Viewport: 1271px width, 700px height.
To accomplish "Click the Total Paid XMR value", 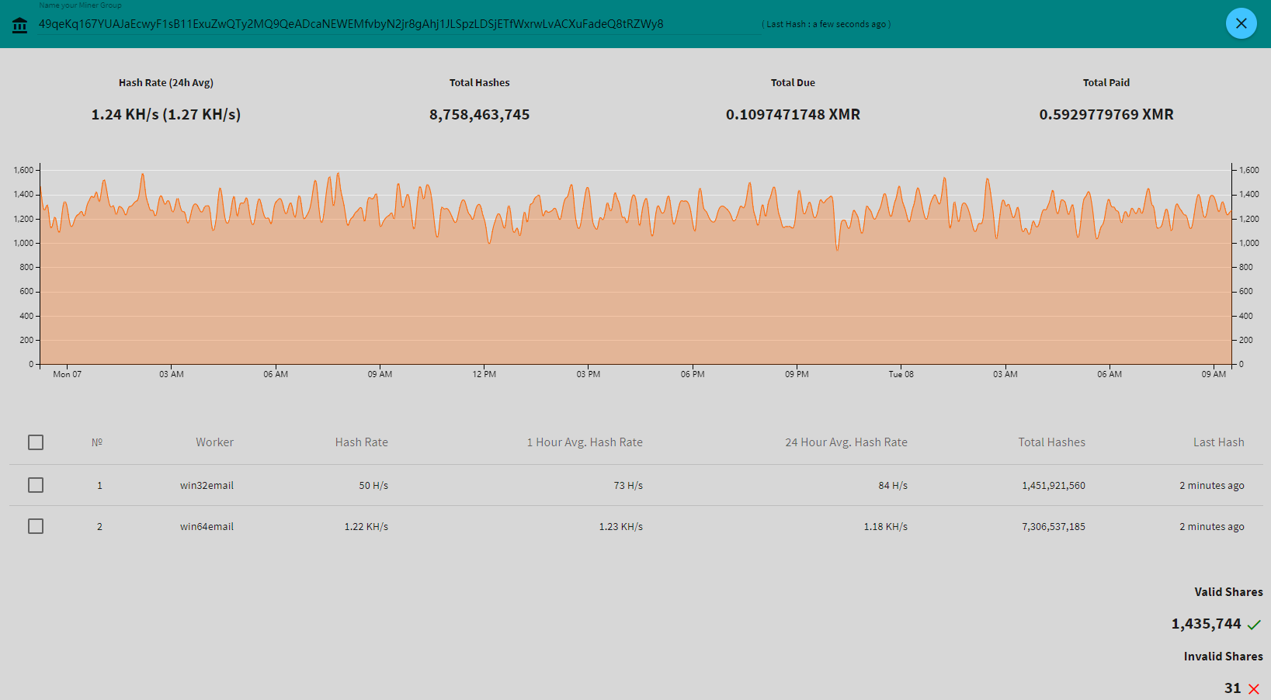I will point(1106,115).
